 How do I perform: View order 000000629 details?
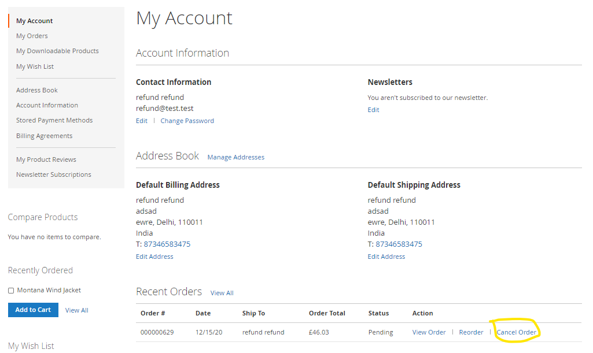point(429,332)
